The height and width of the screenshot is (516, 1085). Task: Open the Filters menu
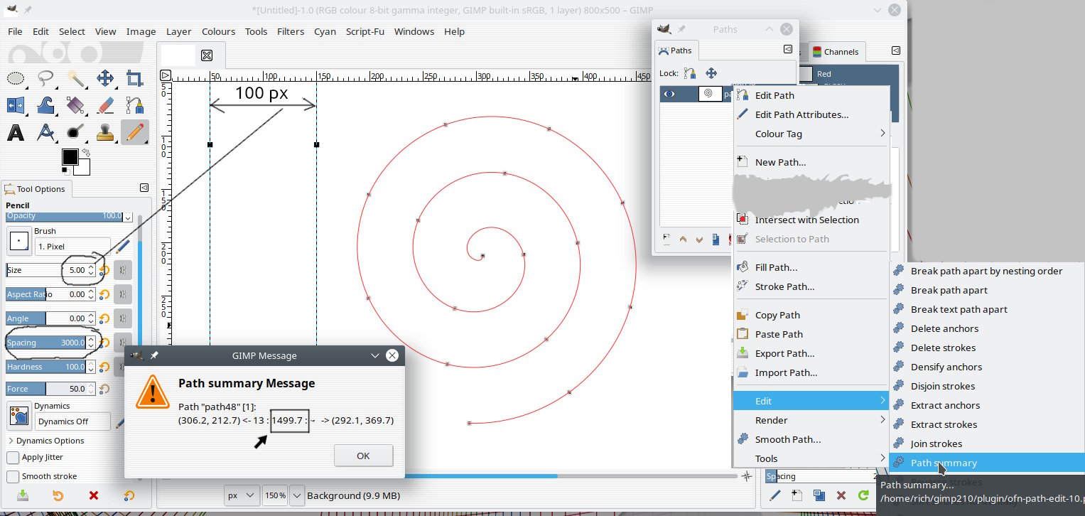point(290,31)
